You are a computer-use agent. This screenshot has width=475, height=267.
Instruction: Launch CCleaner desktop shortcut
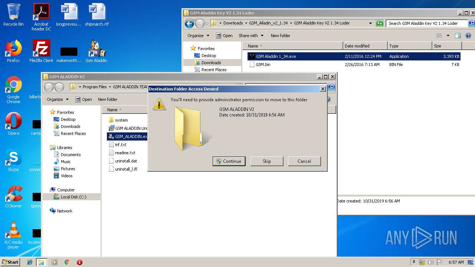coord(13,197)
